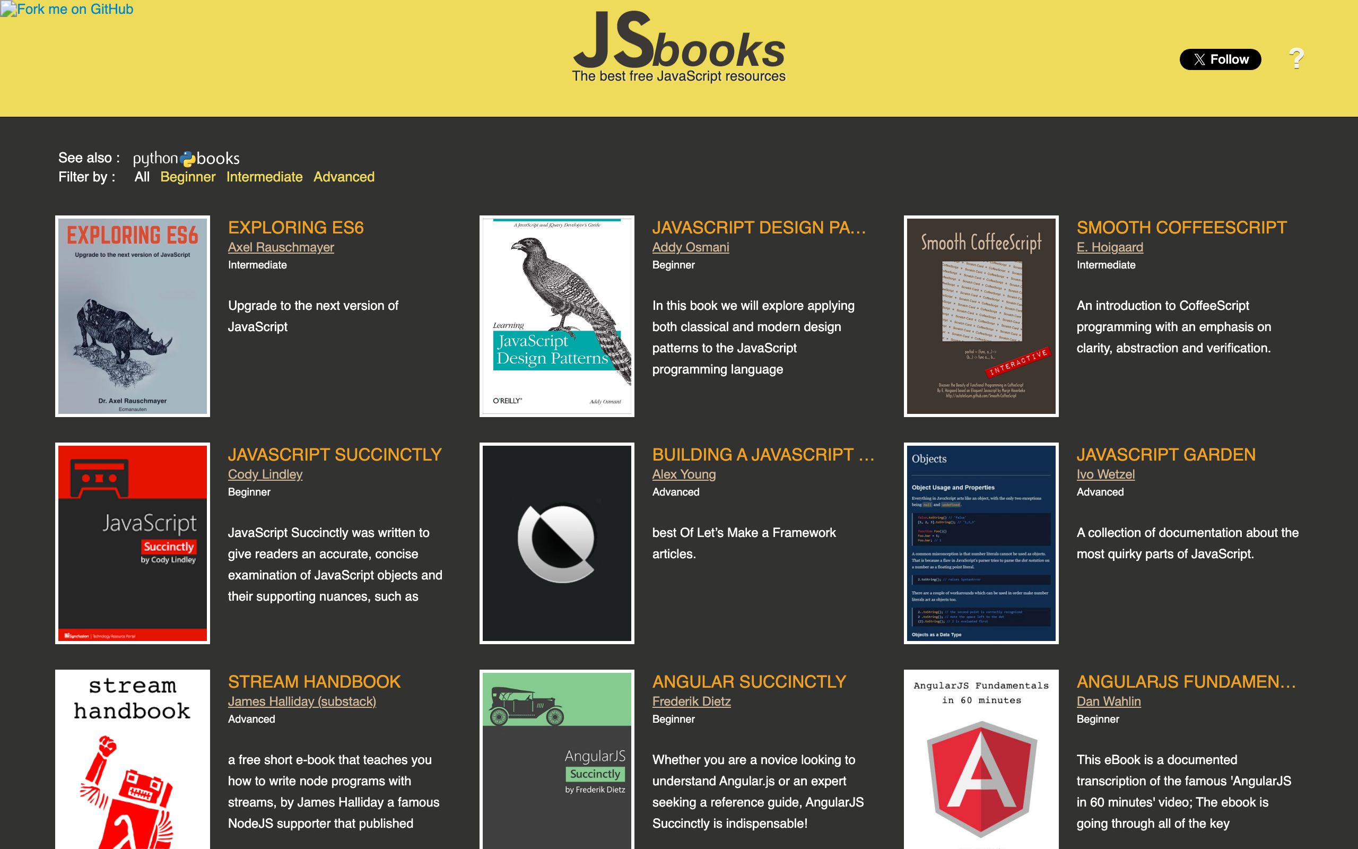Viewport: 1358px width, 849px height.
Task: Open author link Cody Lindley
Action: [x=265, y=474]
